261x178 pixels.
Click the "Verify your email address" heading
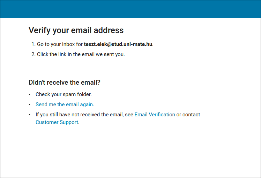pyautogui.click(x=76, y=30)
